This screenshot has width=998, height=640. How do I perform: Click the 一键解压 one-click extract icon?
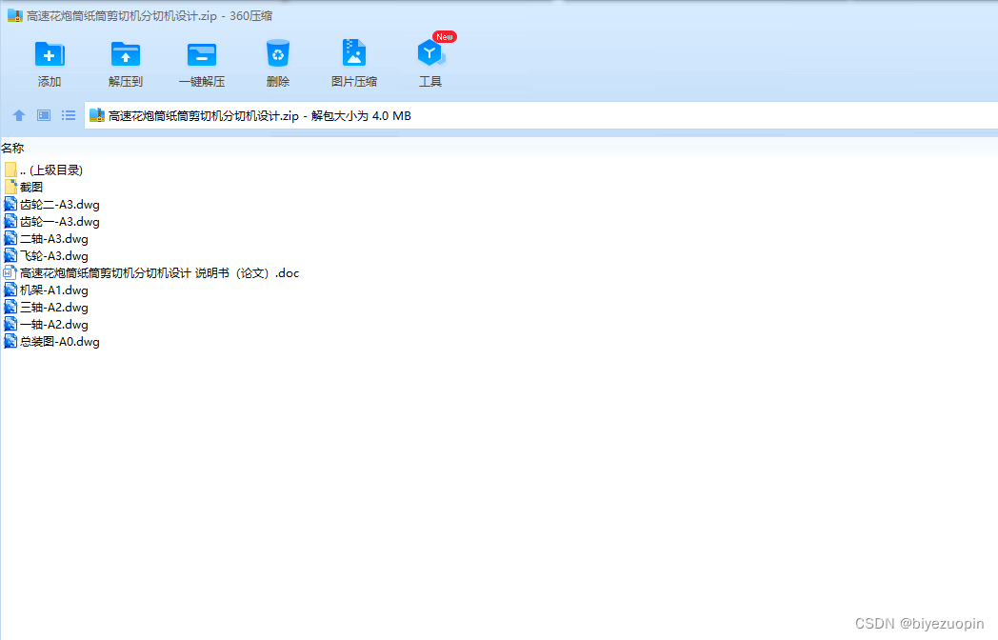202,54
